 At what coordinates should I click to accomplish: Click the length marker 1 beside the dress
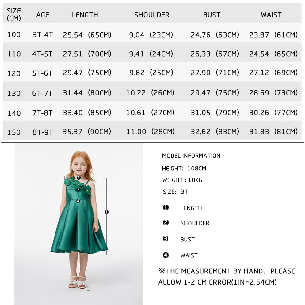tap(106, 212)
